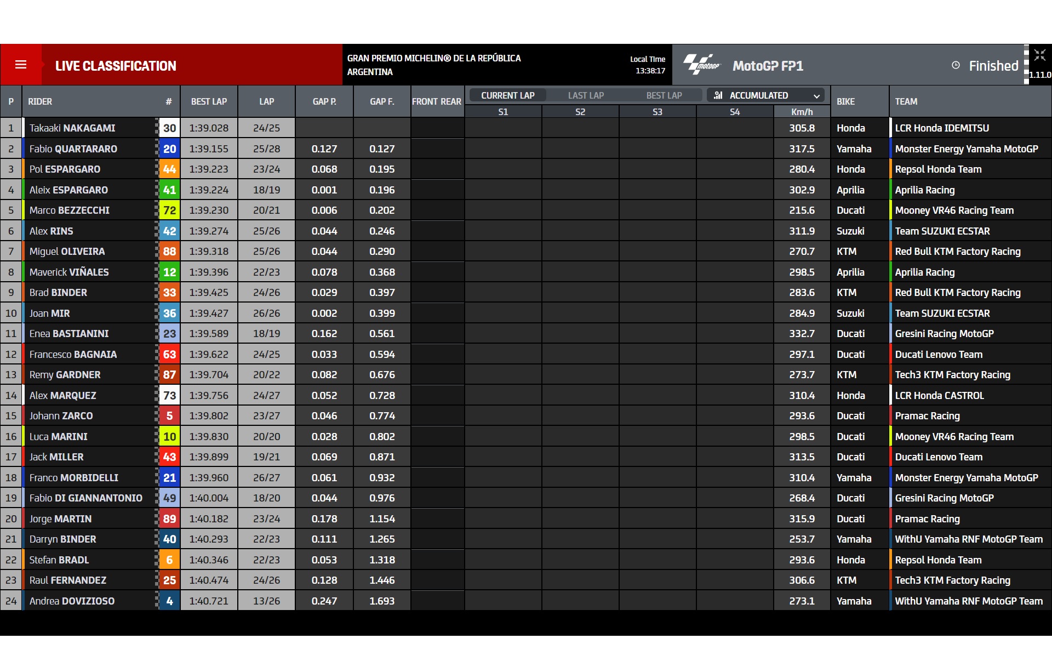Screen dimensions: 1052x661
Task: Click the LIVE CLASSIFICATION heading
Action: point(116,66)
